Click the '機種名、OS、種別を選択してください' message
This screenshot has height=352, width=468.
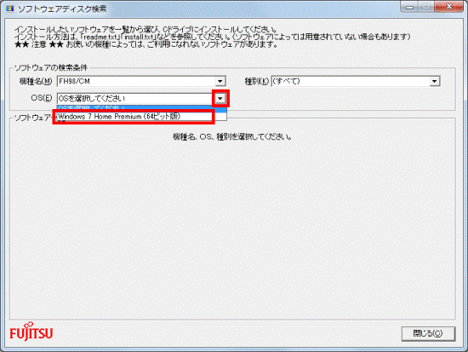(x=232, y=137)
